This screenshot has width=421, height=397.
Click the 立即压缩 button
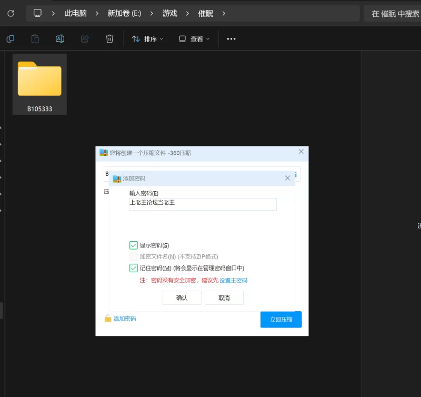pyautogui.click(x=281, y=320)
